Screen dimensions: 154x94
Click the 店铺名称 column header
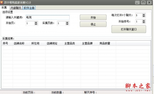(x=21, y=43)
